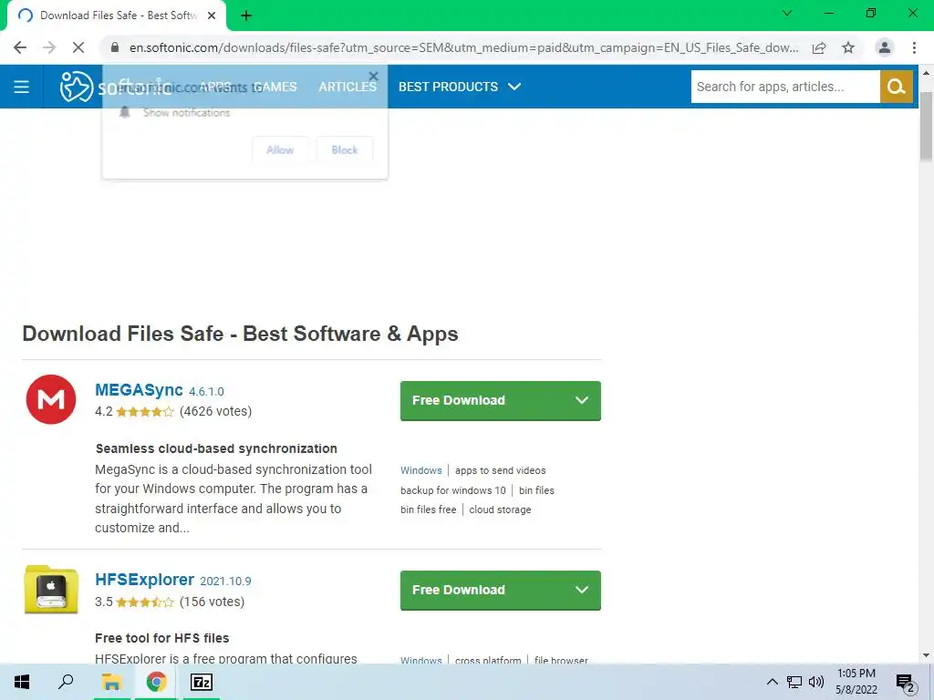The image size is (934, 700).
Task: Open the MEGASync title link
Action: coord(139,390)
